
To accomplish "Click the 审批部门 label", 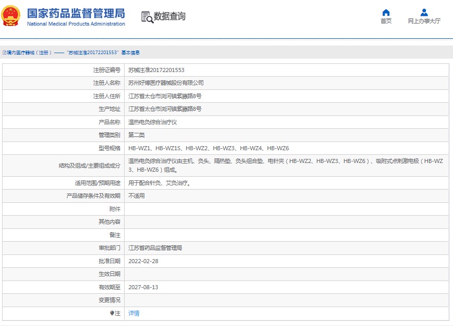I will point(109,248).
